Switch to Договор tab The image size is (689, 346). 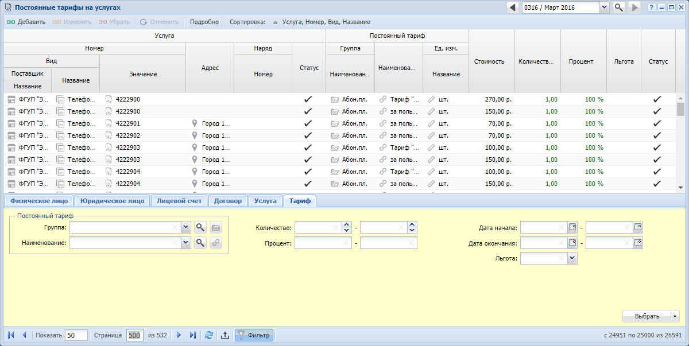point(229,201)
